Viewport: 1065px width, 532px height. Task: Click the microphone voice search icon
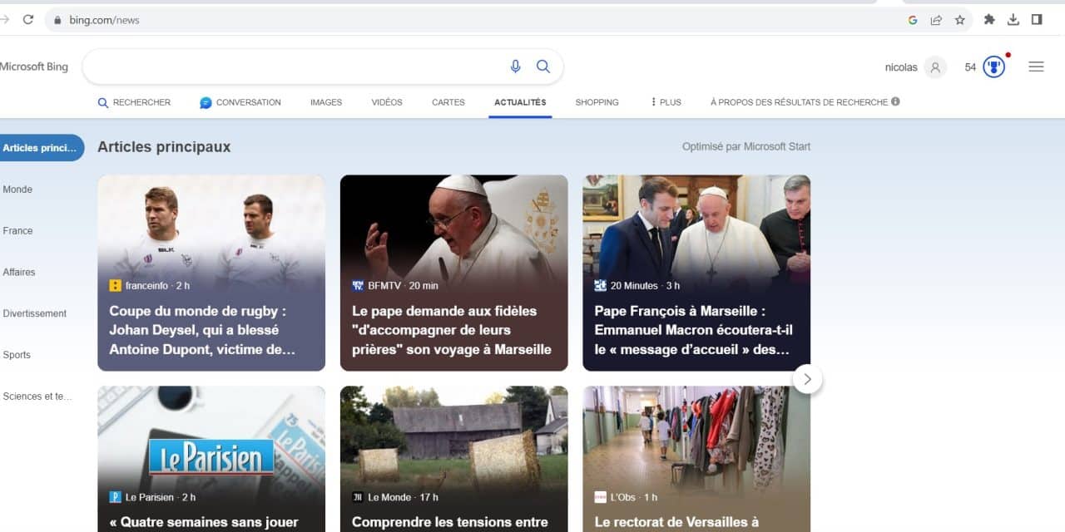(515, 66)
